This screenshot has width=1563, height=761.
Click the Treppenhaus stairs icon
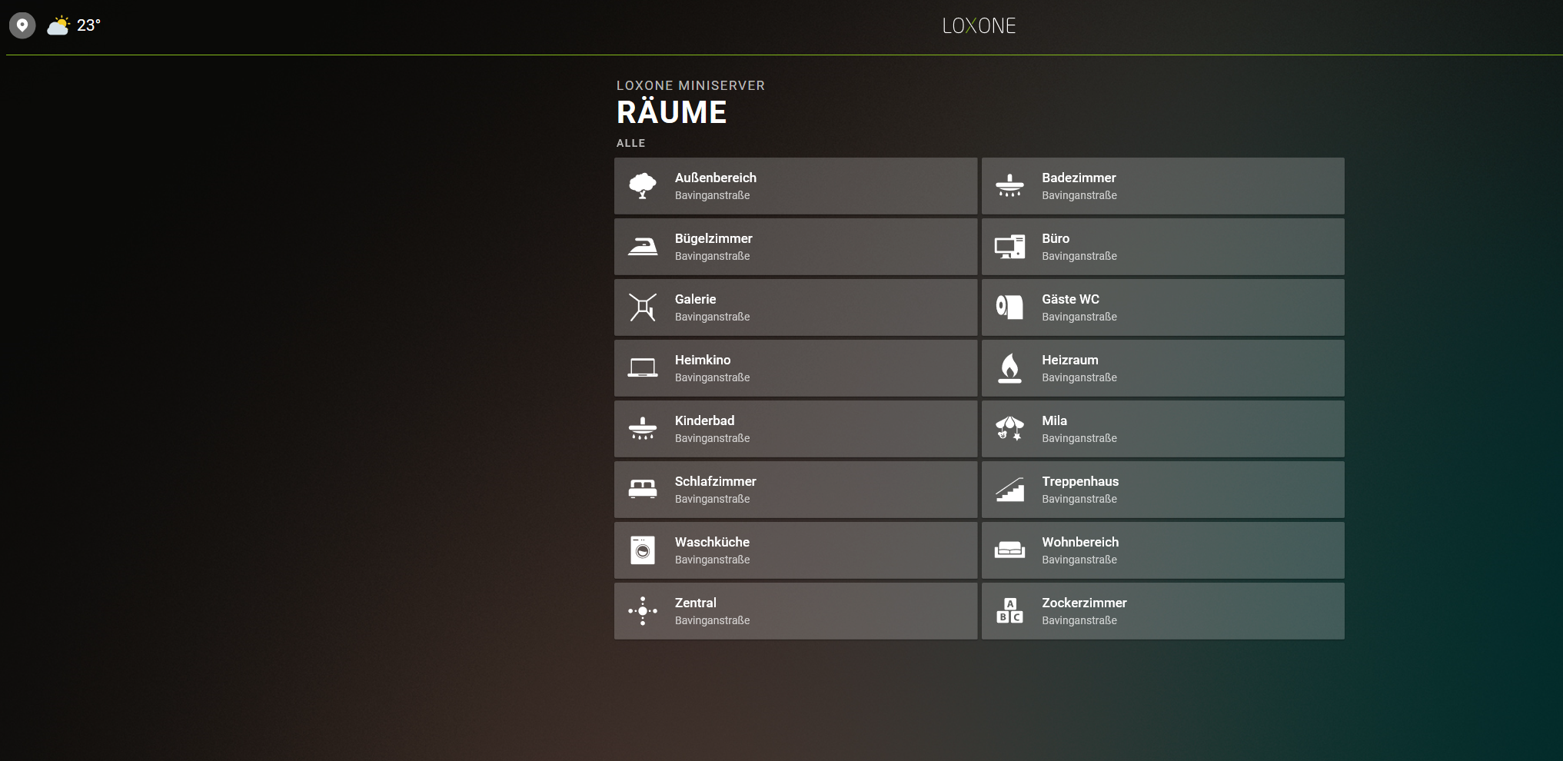tap(1009, 490)
